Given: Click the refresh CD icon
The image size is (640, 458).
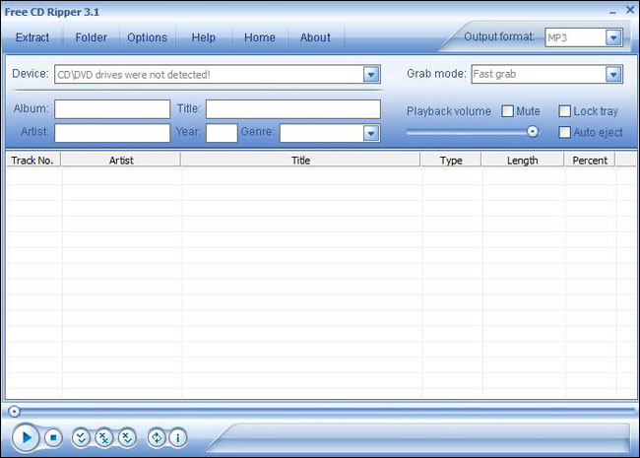Looking at the screenshot, I should 157,437.
